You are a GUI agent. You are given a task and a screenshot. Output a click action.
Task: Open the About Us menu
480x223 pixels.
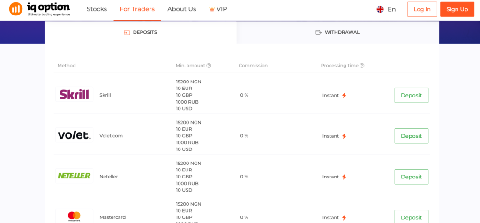182,9
